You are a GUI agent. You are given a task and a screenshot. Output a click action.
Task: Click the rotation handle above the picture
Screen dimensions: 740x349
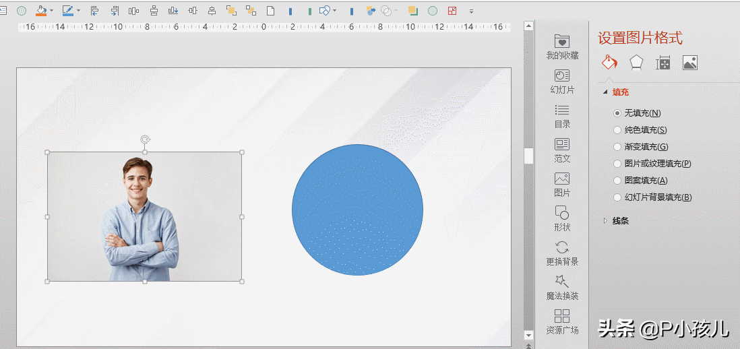(146, 139)
